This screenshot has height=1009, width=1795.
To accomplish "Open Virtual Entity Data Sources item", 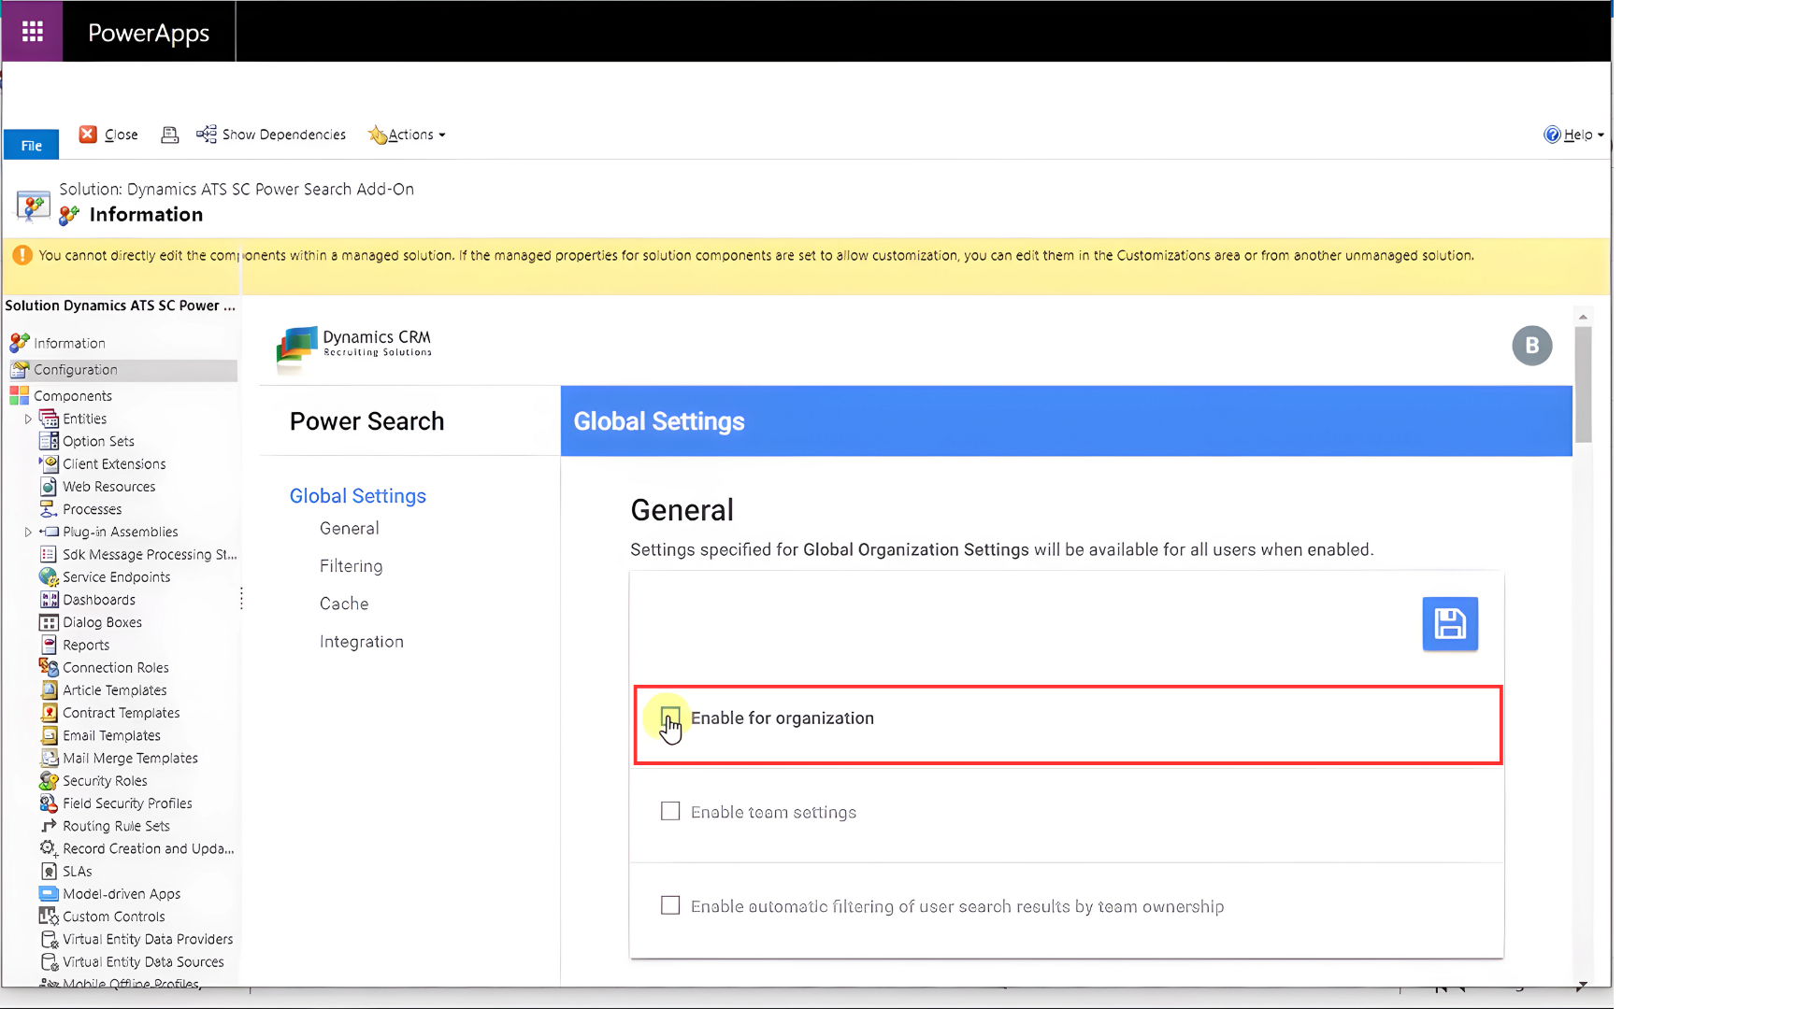I will click(144, 962).
